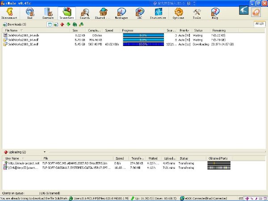This screenshot has height=201, width=268.
Task: Select the All 1/3 category tab
Action: pos(260,24)
